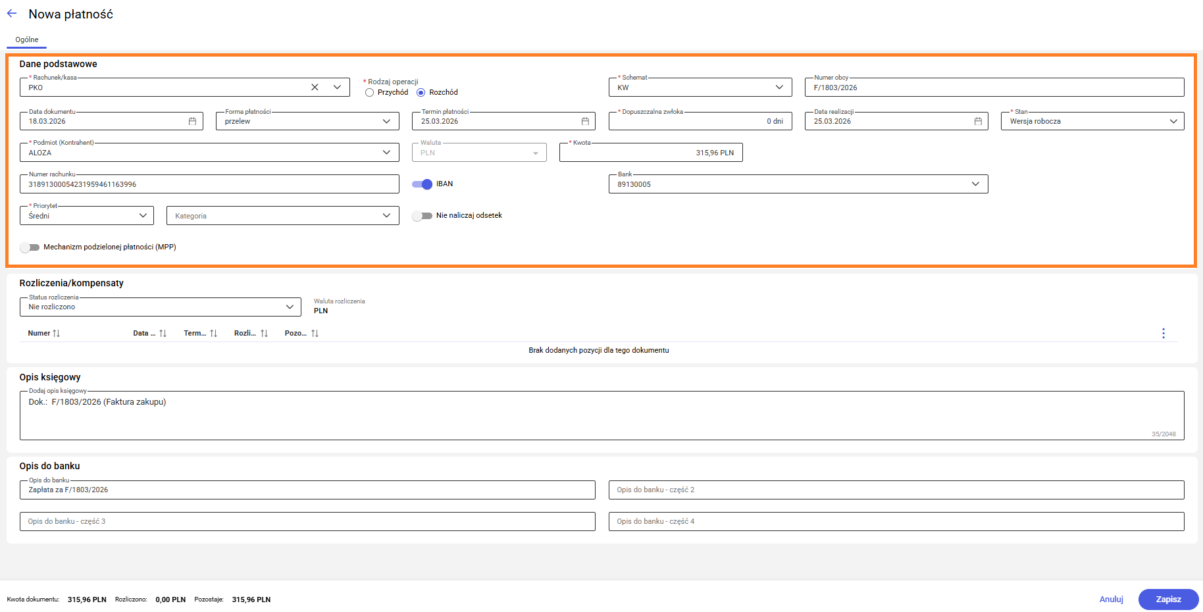Viewport: 1203px width, 612px height.
Task: Open calendar for Data dokumentu
Action: [192, 121]
